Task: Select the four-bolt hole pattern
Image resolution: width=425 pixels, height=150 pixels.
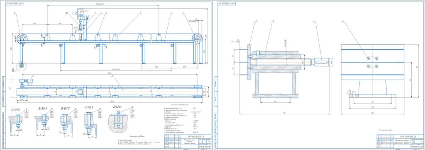Action: (x=372, y=62)
